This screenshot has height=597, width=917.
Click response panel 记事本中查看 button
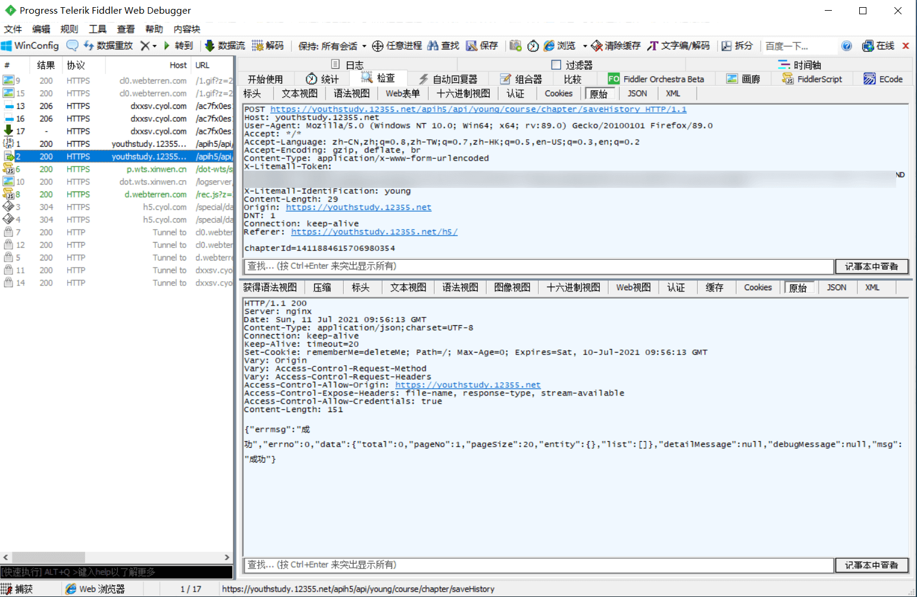point(872,565)
